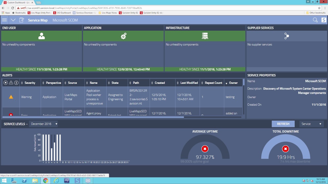Click the Infrastructure healthy since status bar
This screenshot has height=184, width=328.
coord(205,69)
